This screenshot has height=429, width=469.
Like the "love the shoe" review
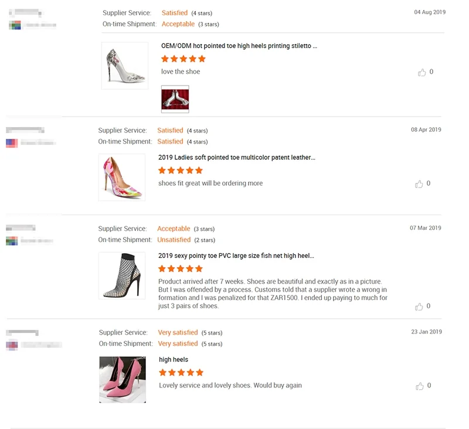click(422, 72)
